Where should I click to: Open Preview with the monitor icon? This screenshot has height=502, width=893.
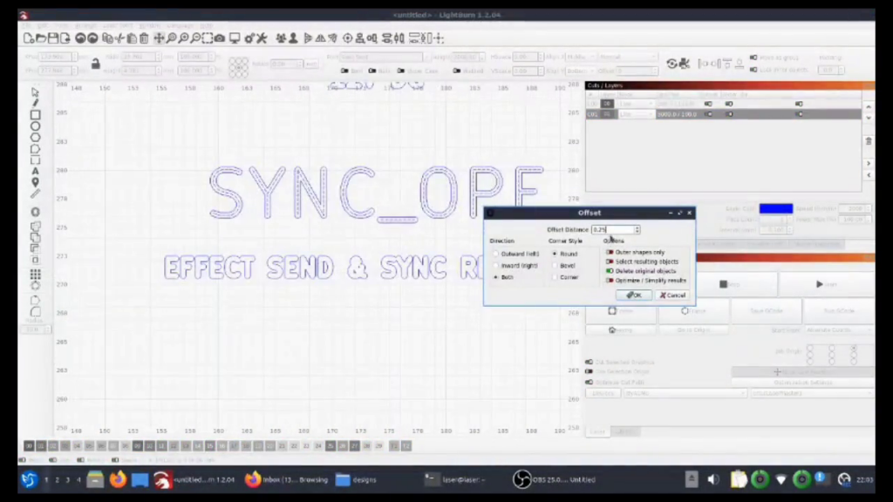click(x=235, y=38)
